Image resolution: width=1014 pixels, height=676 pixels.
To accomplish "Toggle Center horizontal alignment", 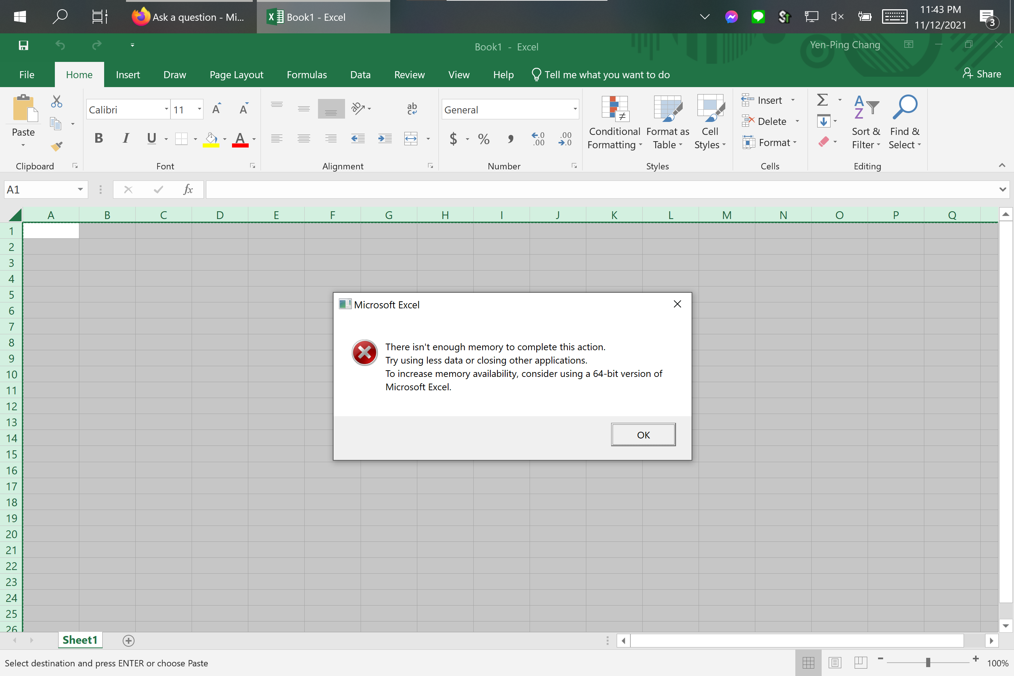I will pos(304,138).
